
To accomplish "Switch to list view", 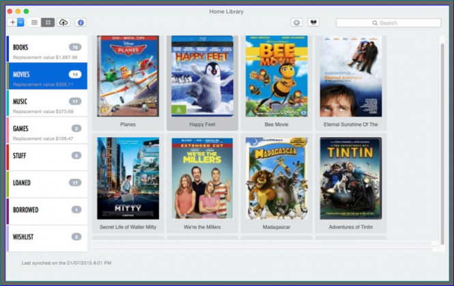I will (34, 22).
